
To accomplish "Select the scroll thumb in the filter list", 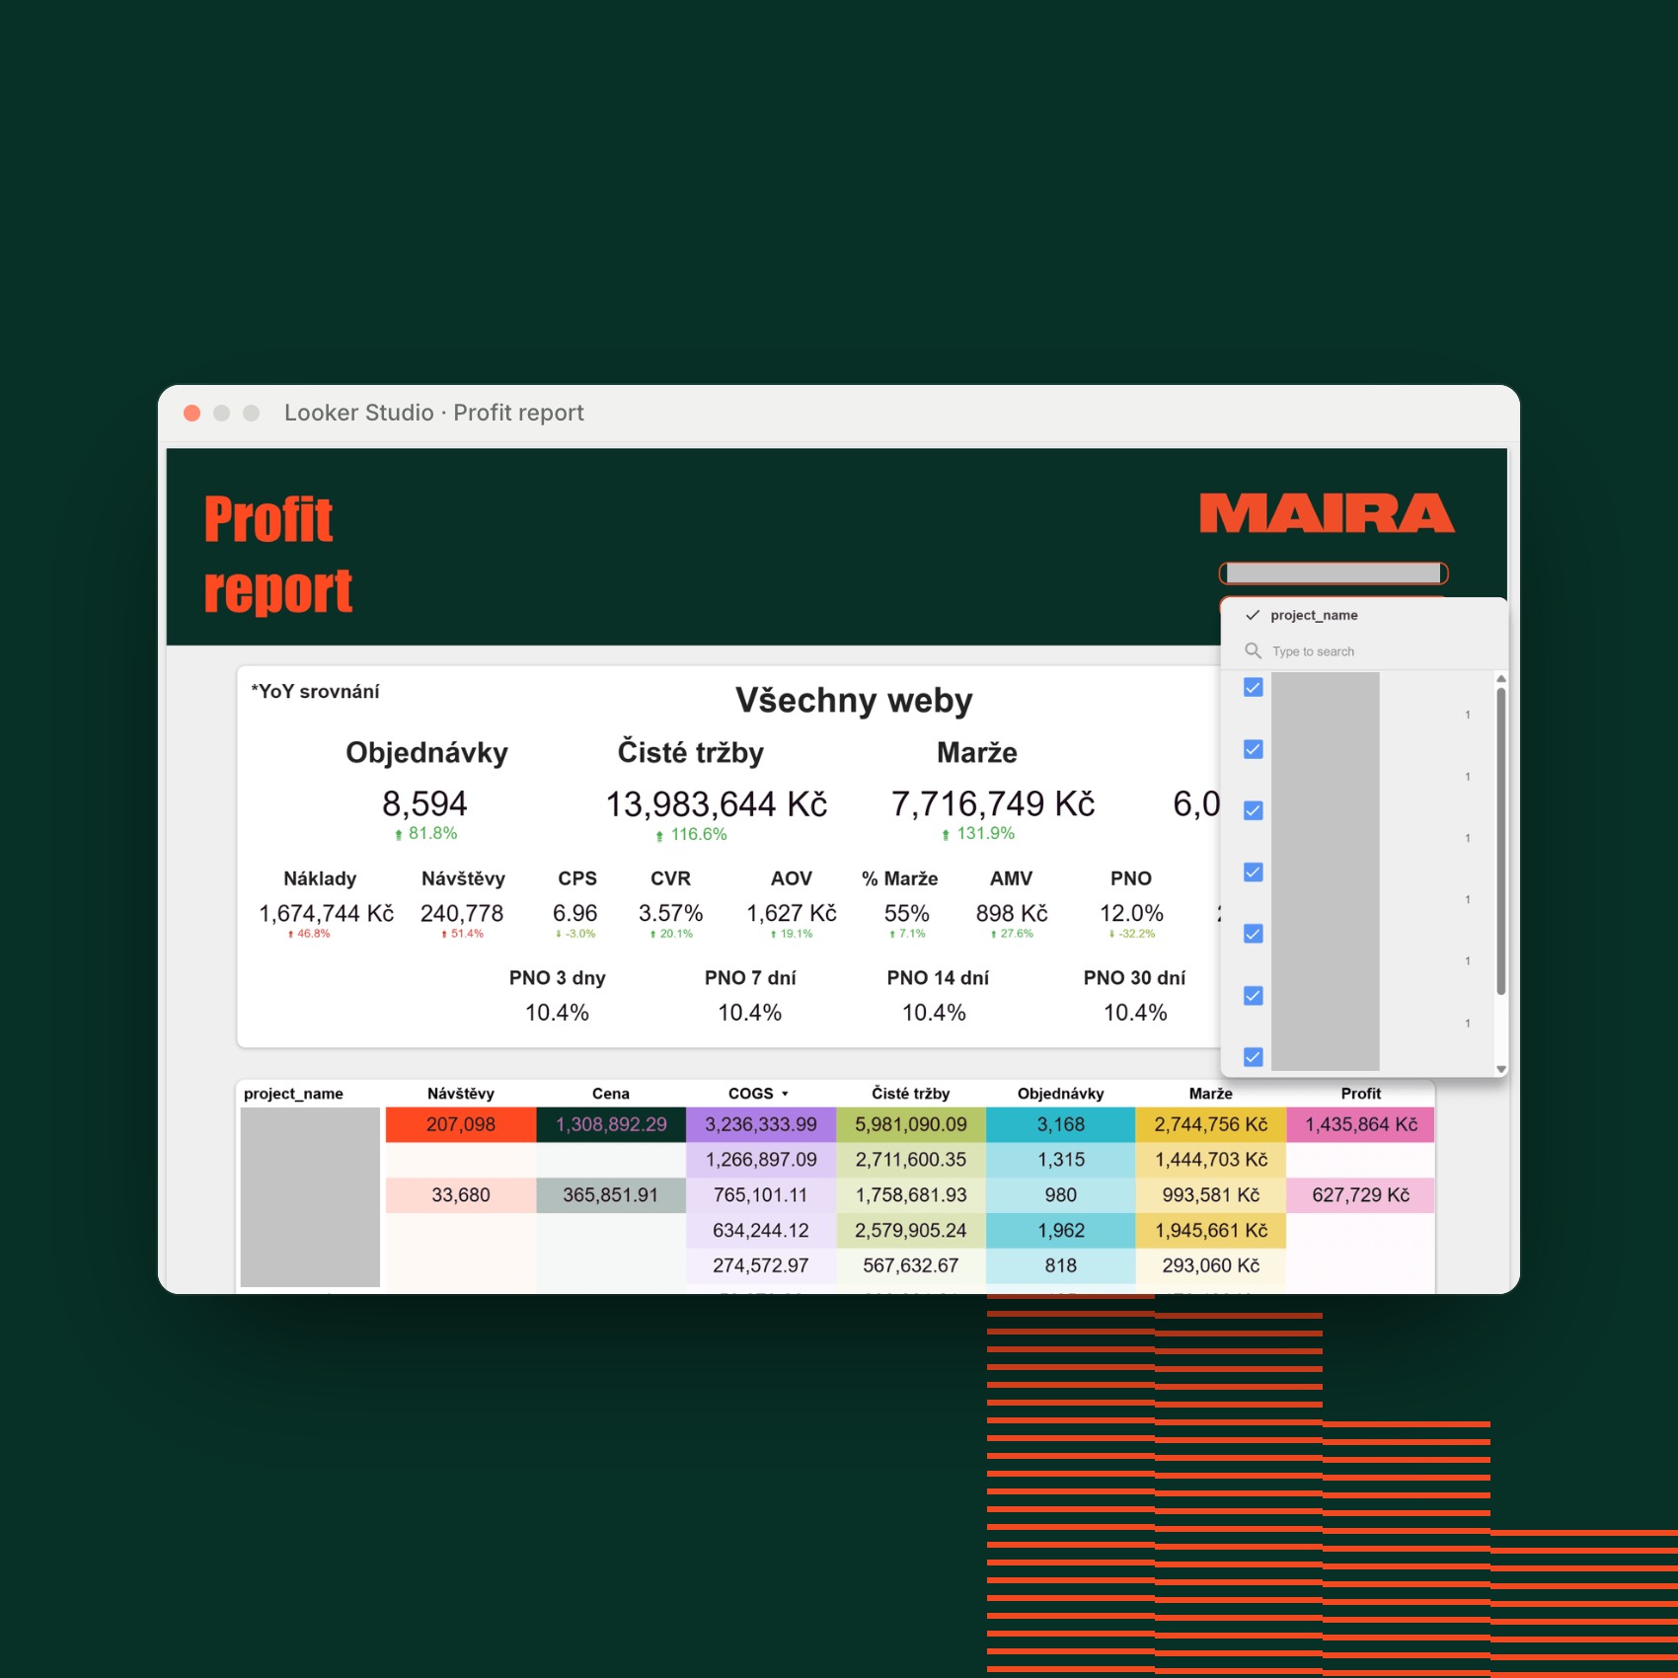I will pyautogui.click(x=1501, y=841).
